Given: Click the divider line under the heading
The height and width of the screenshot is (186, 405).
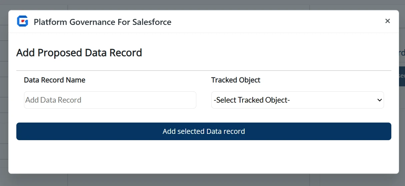Looking at the screenshot, I should [x=203, y=70].
